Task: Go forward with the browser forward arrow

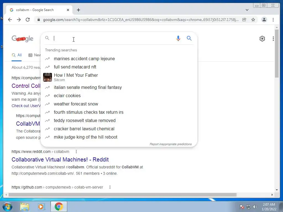Action: point(19,20)
